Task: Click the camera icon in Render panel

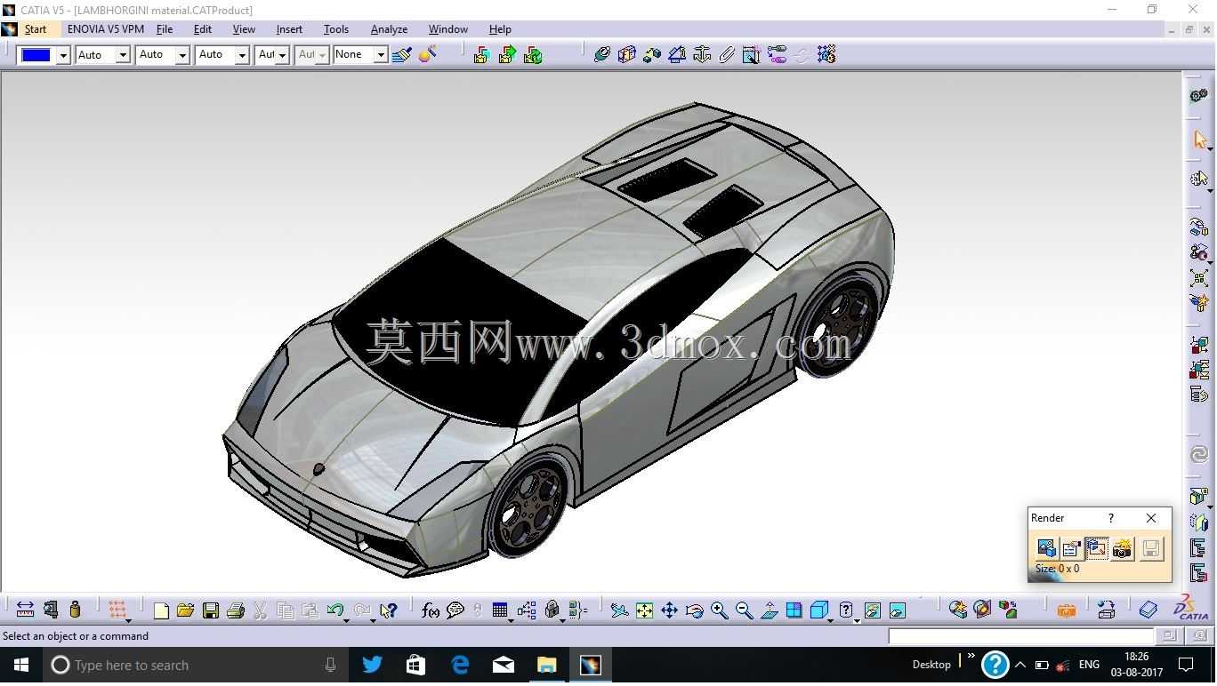Action: (1123, 548)
